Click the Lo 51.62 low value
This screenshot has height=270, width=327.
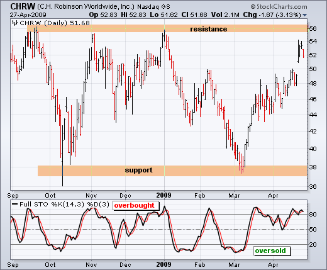(x=163, y=15)
